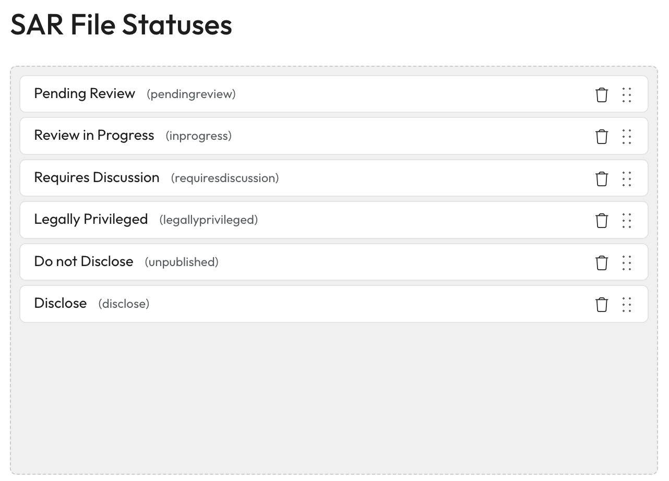This screenshot has height=481, width=669.
Task: Grab handle on Do not Disclose row
Action: 627,263
